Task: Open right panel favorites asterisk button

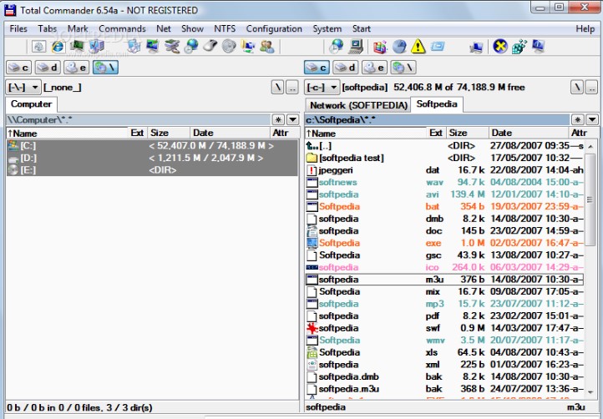Action: 578,119
